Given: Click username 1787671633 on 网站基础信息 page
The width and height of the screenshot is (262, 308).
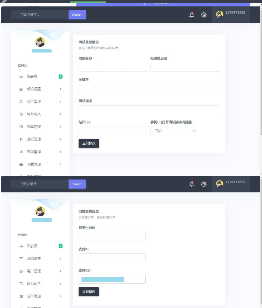Looking at the screenshot, I should pyautogui.click(x=235, y=12).
